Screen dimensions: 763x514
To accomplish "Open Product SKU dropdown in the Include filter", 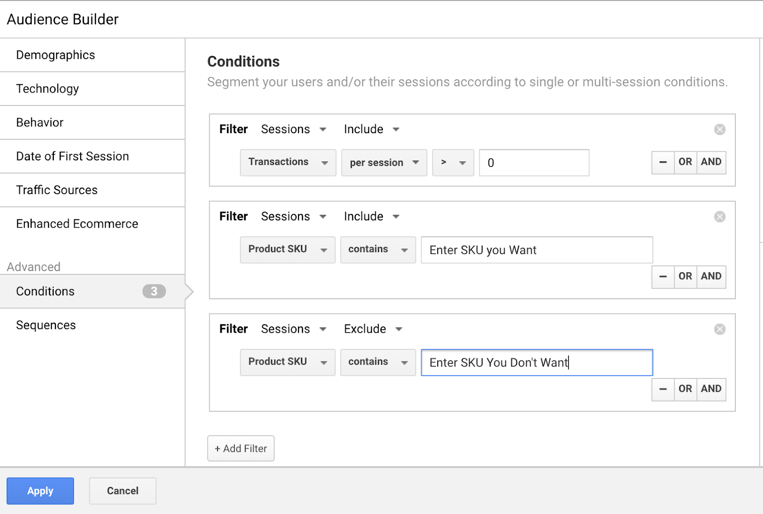I will coord(288,250).
